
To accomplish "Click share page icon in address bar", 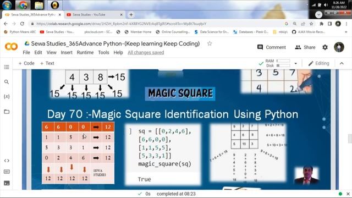I will (303, 24).
